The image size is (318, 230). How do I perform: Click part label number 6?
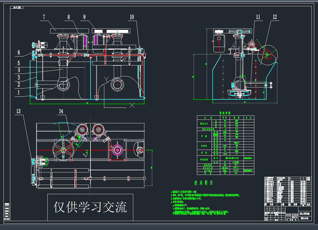pyautogui.click(x=19, y=53)
